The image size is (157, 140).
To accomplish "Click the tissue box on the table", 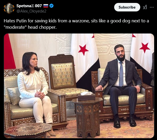I will tap(86, 96).
